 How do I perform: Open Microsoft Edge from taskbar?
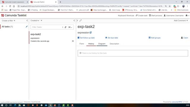coord(15,105)
